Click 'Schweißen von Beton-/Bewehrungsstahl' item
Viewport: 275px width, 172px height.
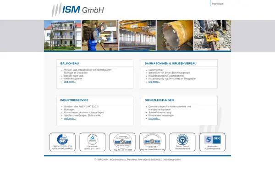coord(169,73)
